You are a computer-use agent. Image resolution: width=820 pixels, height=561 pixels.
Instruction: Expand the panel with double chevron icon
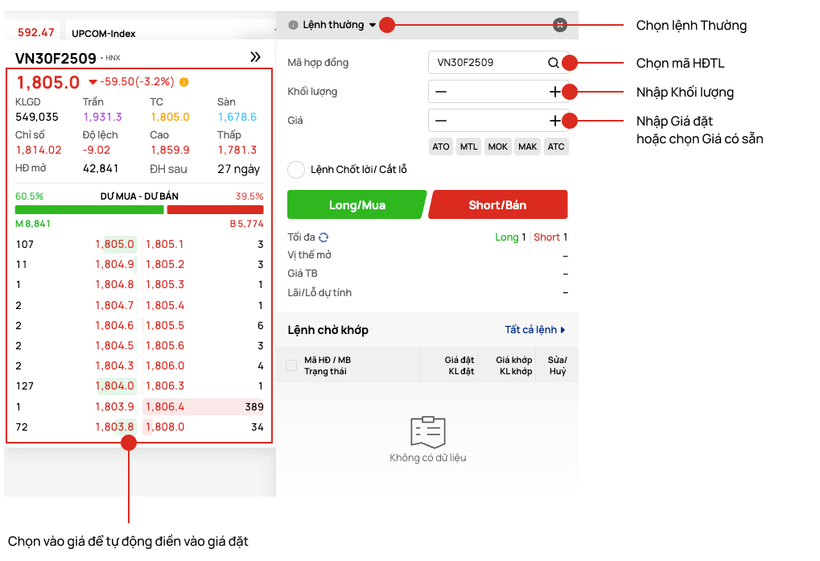coord(256,57)
